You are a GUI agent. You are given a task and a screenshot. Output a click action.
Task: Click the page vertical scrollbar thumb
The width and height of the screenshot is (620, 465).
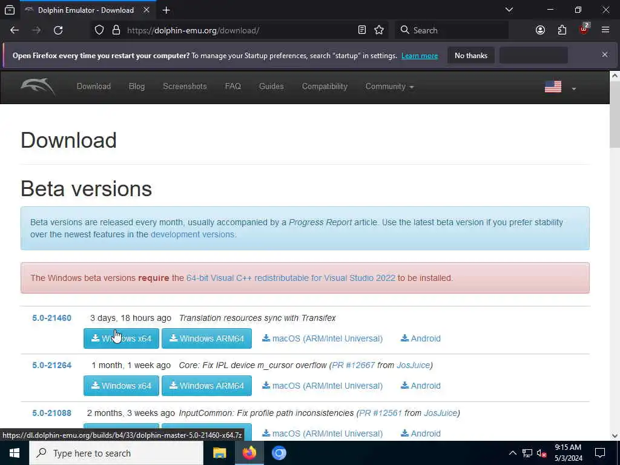coord(615,114)
